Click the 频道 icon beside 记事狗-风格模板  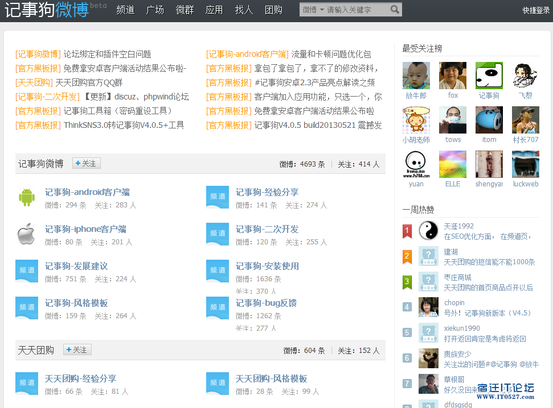pyautogui.click(x=27, y=308)
